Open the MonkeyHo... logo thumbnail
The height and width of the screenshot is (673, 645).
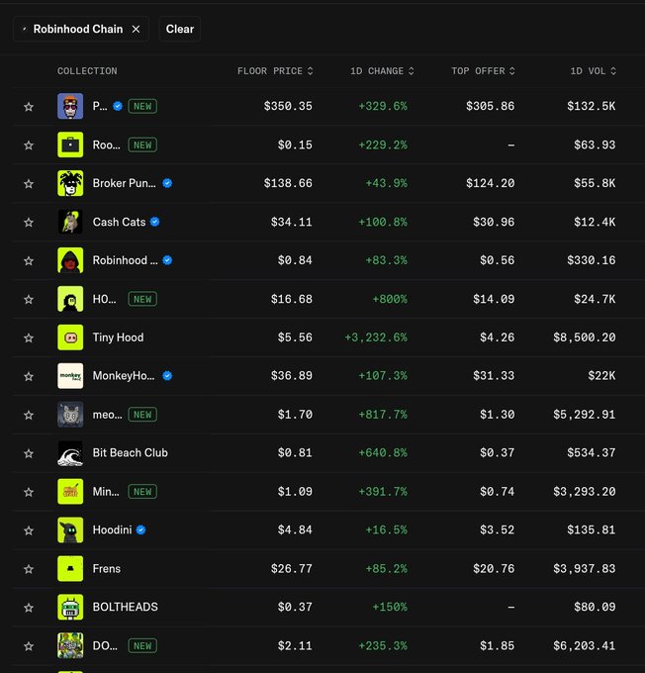(x=70, y=375)
